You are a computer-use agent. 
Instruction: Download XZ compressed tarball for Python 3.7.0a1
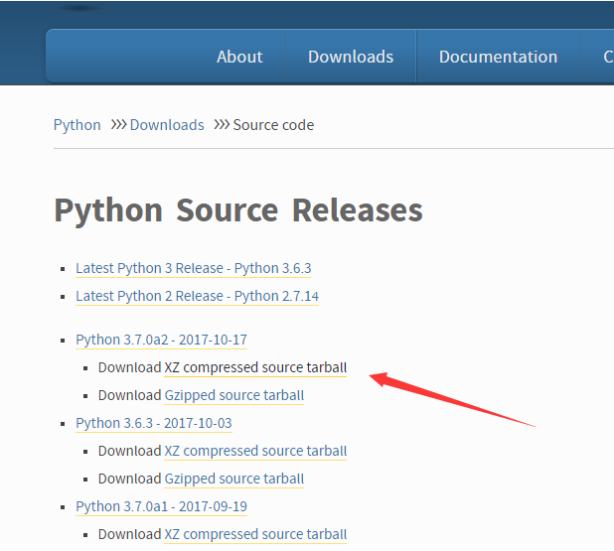click(255, 534)
